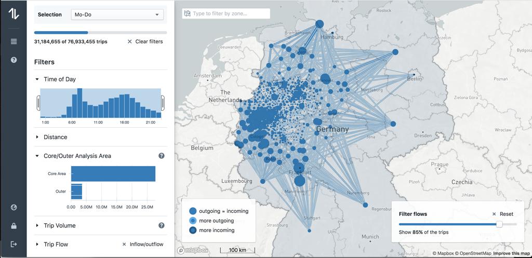The width and height of the screenshot is (532, 258).
Task: Collapse the Time of Day section
Action: (37, 79)
